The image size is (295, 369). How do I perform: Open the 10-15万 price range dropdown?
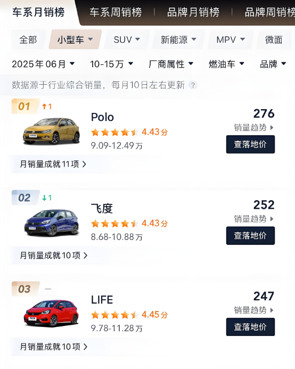tap(112, 64)
